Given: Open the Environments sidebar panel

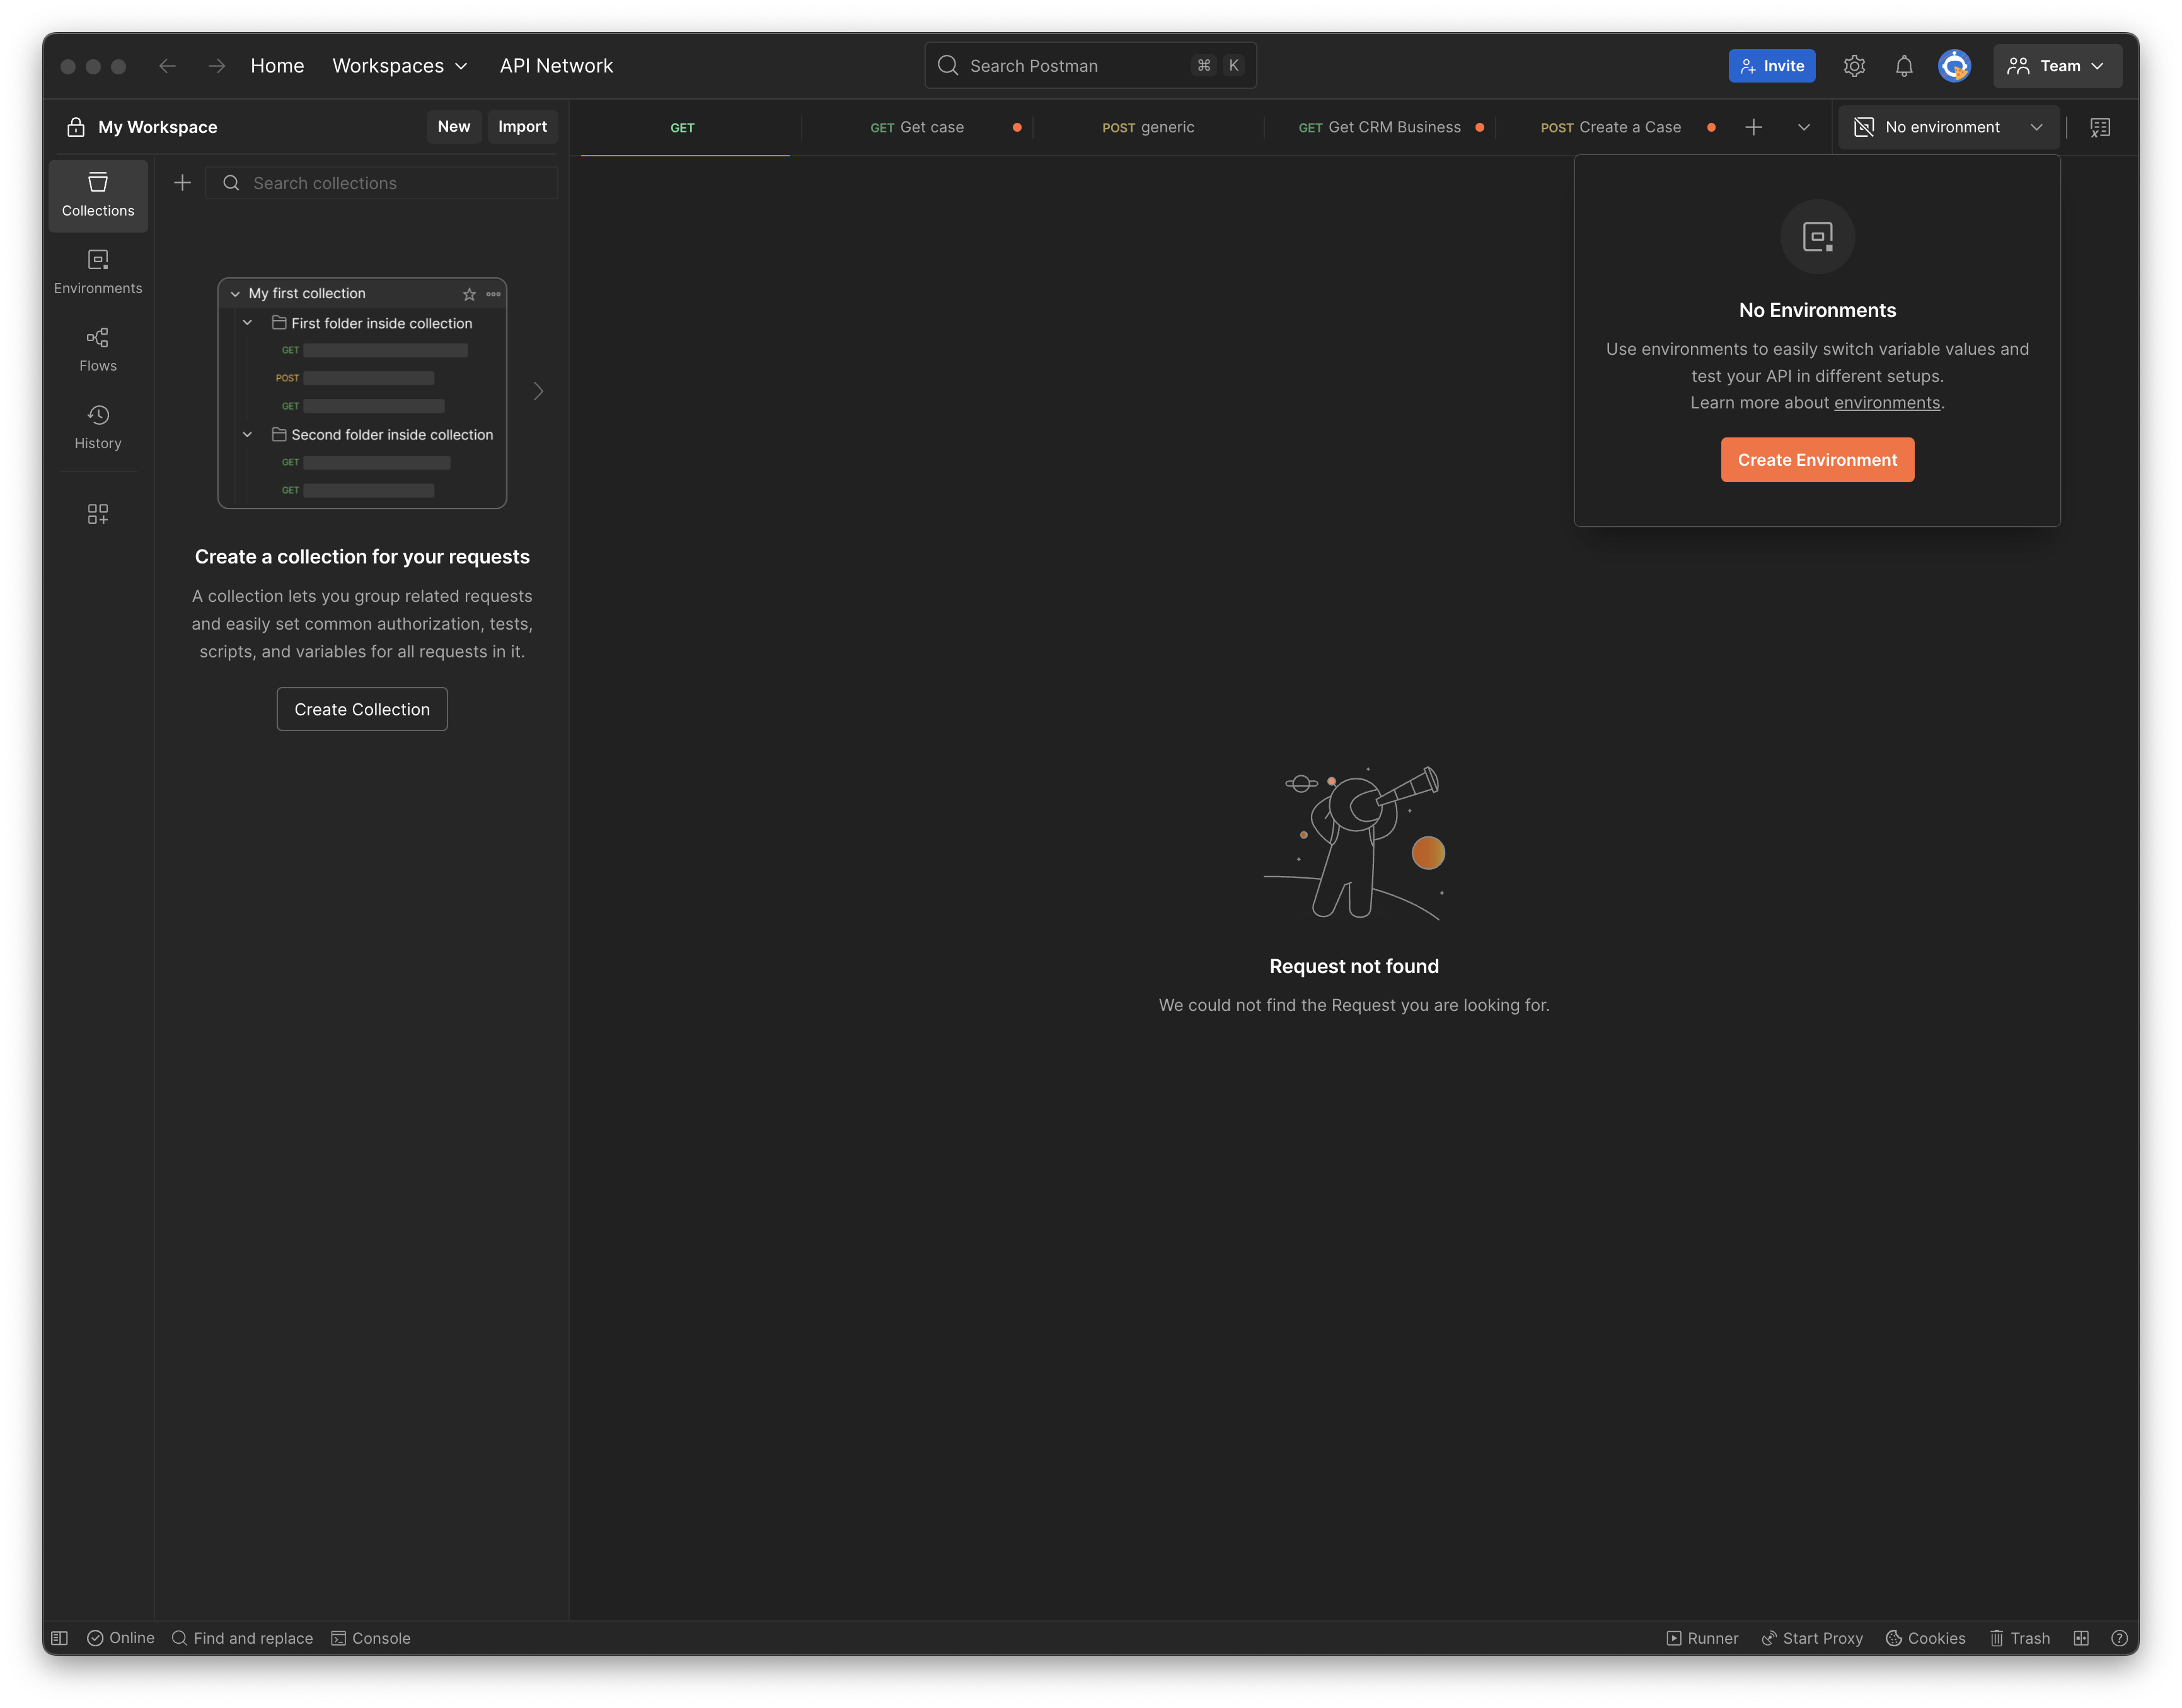Looking at the screenshot, I should pyautogui.click(x=98, y=272).
